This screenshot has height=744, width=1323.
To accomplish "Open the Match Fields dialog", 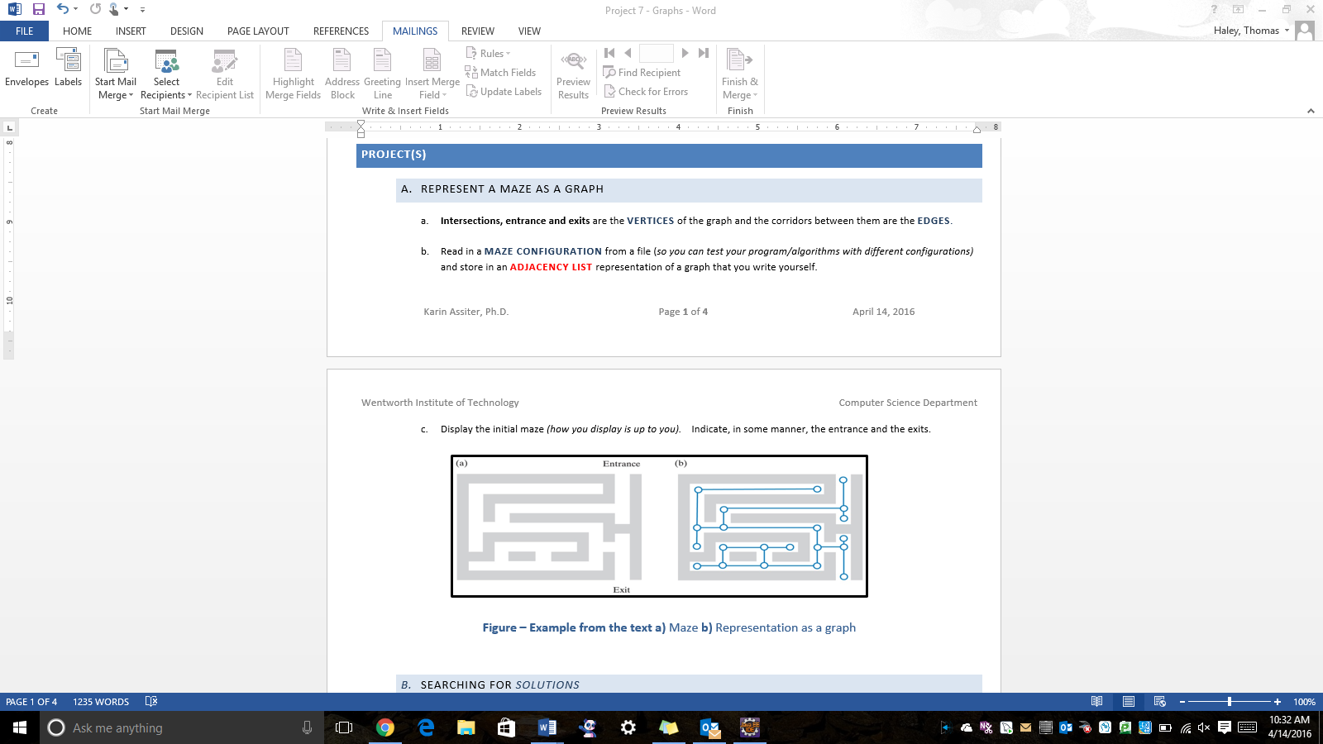I will click(502, 72).
